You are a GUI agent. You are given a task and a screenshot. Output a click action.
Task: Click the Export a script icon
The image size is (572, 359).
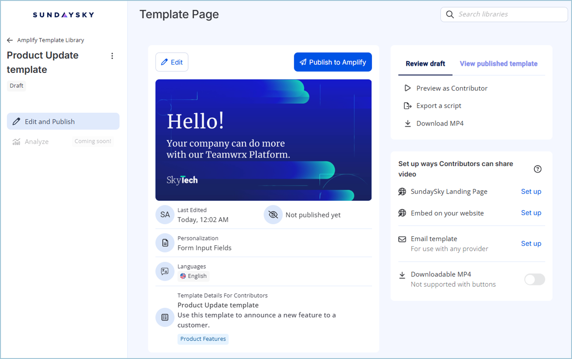[x=407, y=106]
